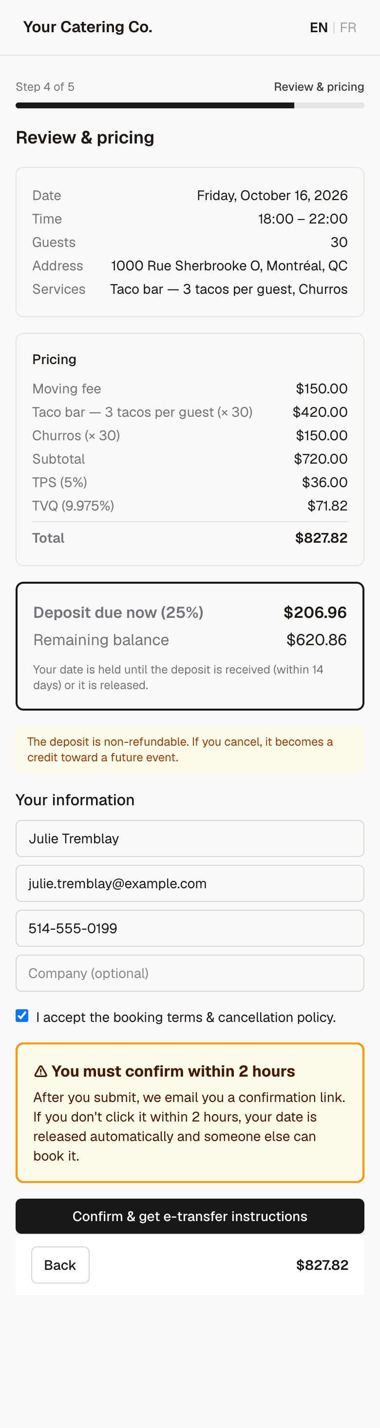
Task: Select the EN language option
Action: (x=319, y=28)
